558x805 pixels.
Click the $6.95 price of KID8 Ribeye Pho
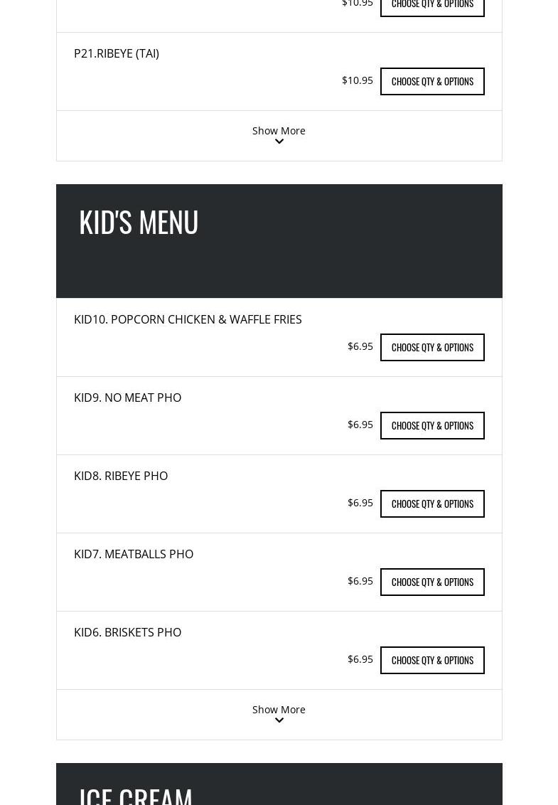[360, 503]
